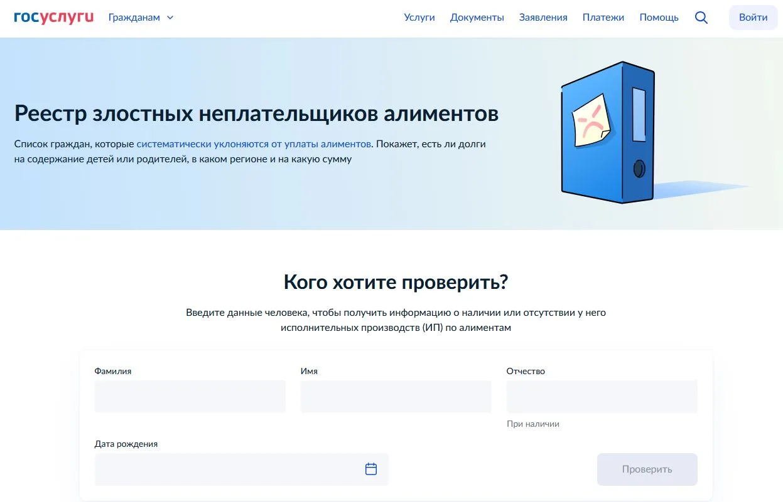Click the heading Кого хотите проверить?
783x502 pixels.
point(396,282)
